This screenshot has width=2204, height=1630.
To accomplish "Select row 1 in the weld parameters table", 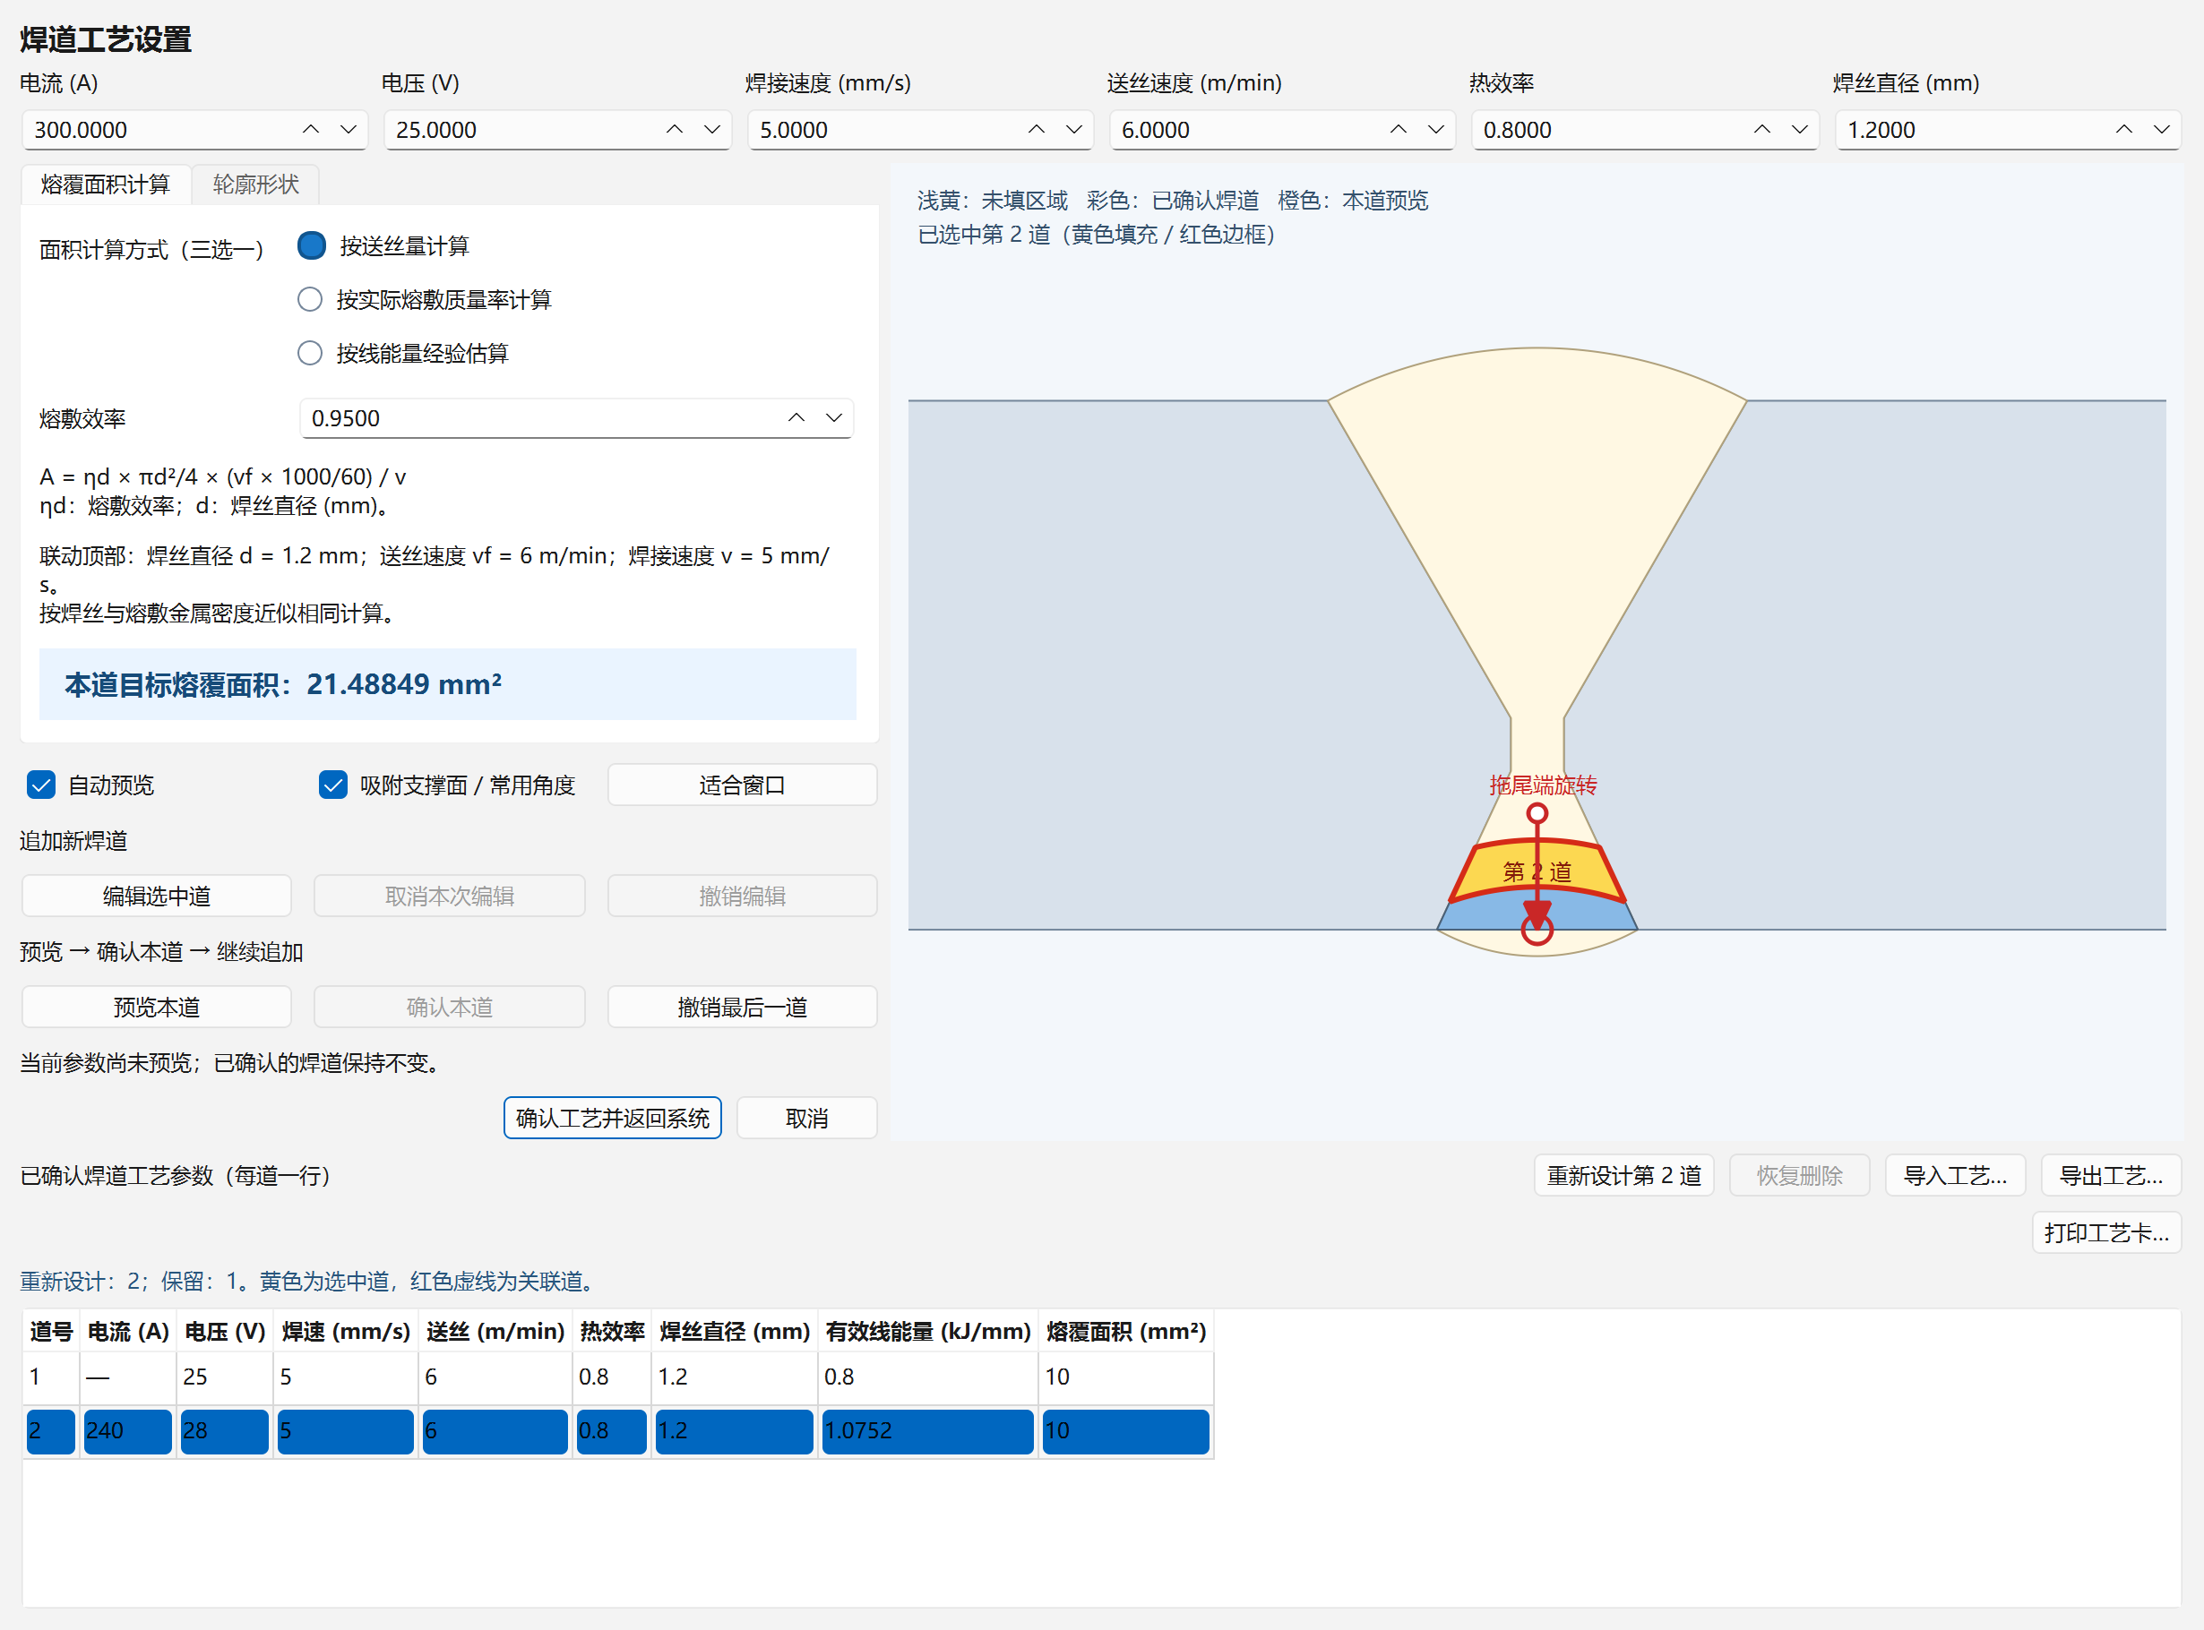I will tap(618, 1377).
